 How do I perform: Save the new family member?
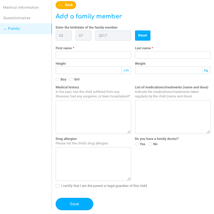[74, 204]
